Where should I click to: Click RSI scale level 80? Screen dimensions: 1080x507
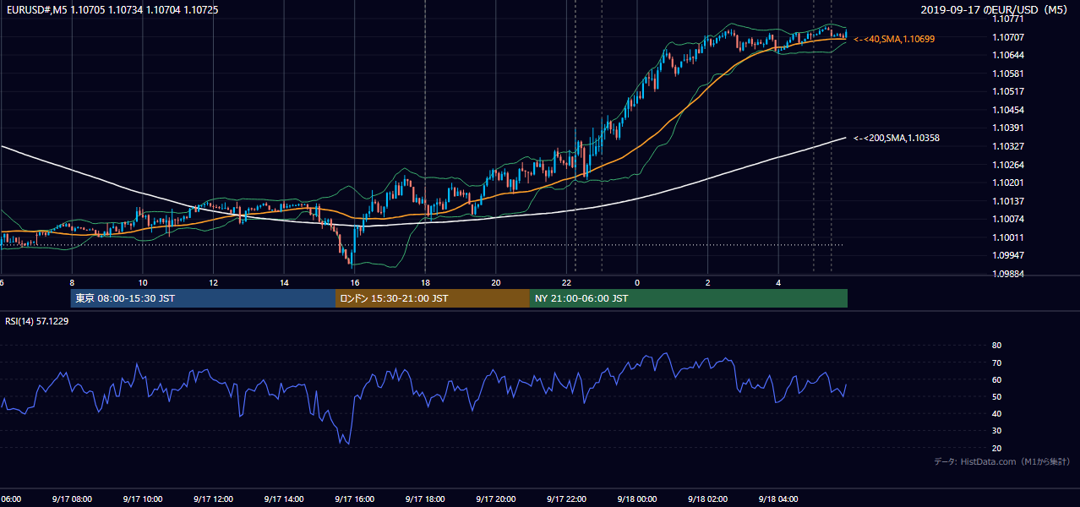click(996, 346)
